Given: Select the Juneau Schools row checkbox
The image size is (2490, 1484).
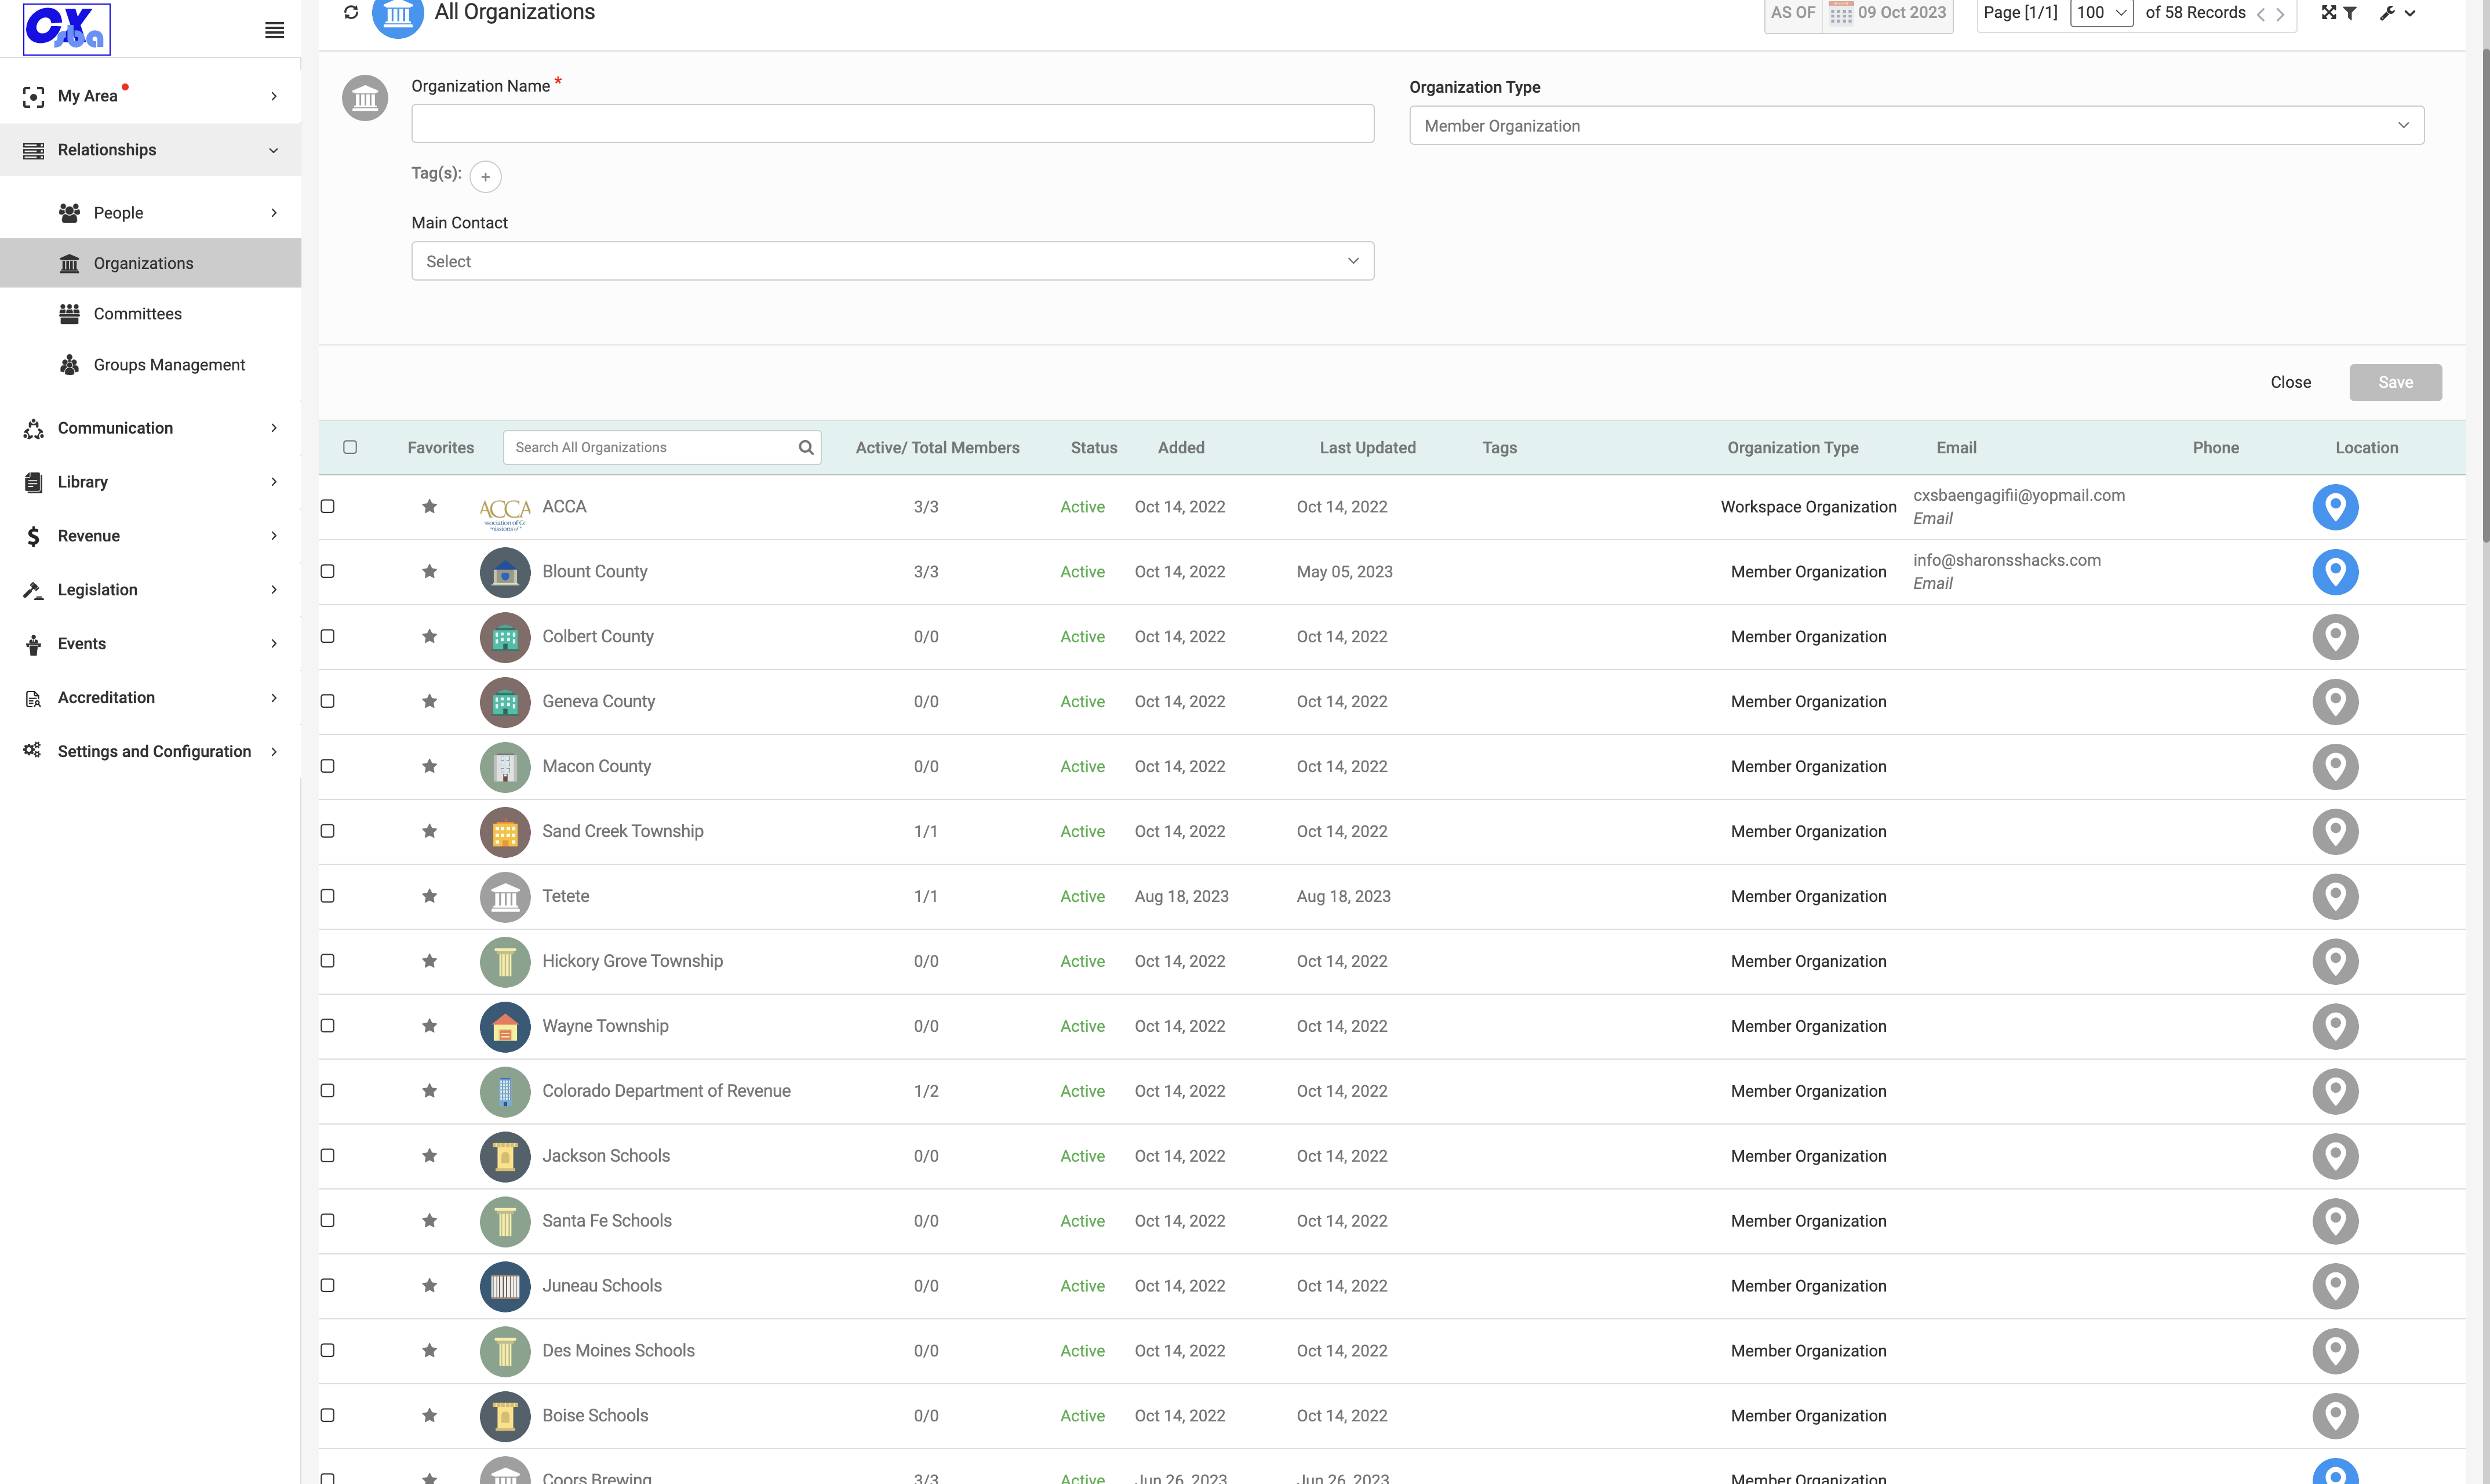Looking at the screenshot, I should click(327, 1285).
